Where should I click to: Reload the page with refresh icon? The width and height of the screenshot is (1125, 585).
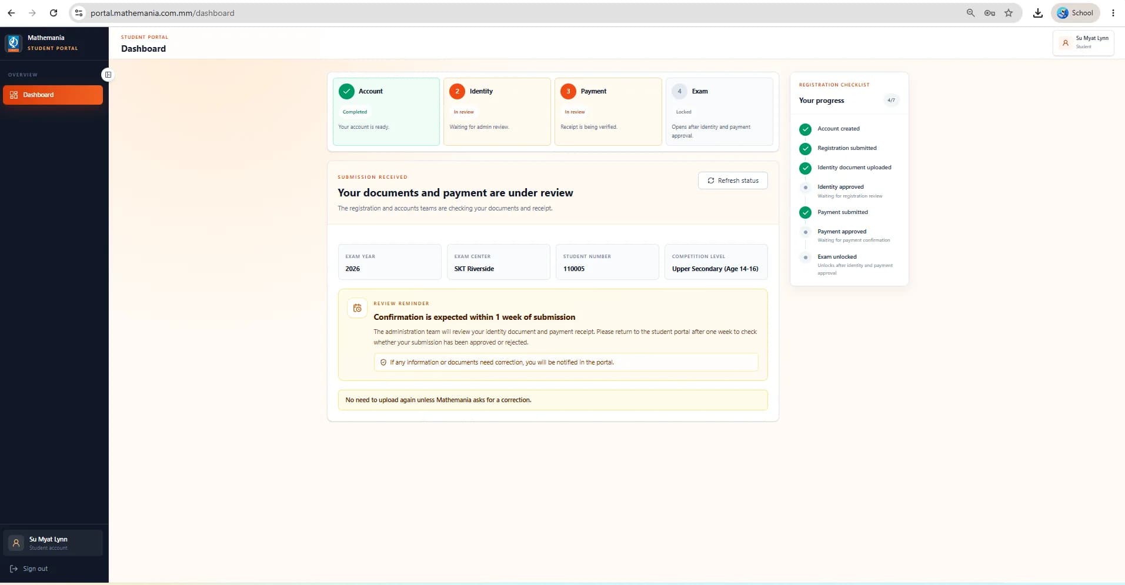coord(54,13)
